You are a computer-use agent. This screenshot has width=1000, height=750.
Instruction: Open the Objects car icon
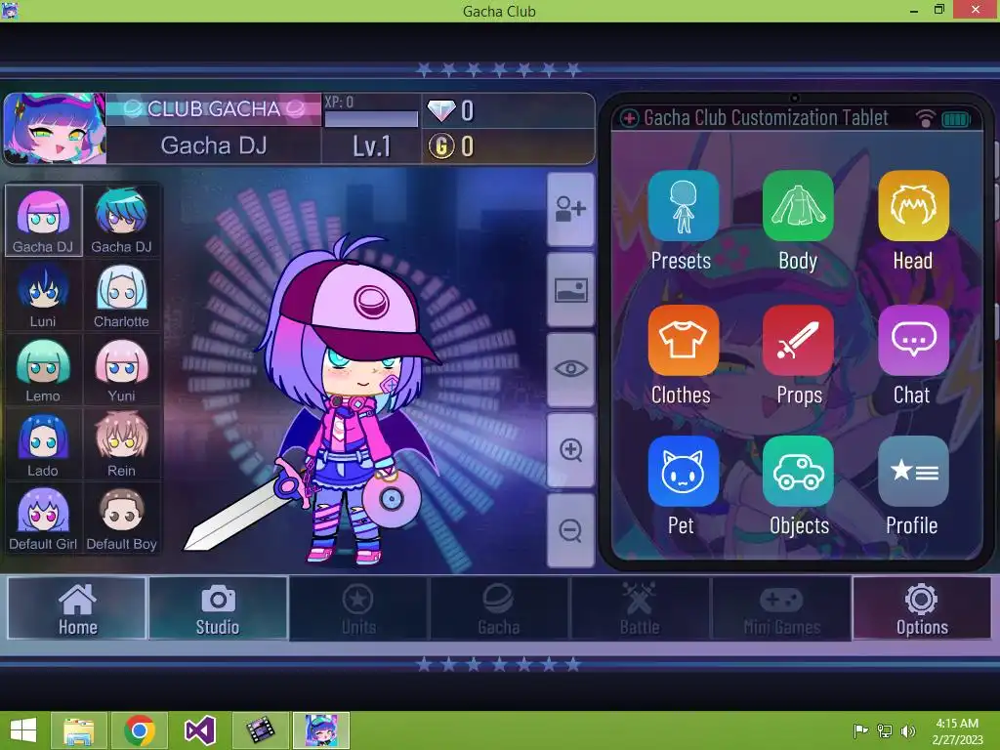tap(798, 472)
